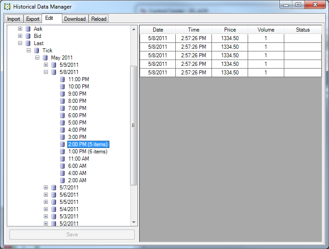
Task: Collapse the Last node
Action: tap(20, 43)
